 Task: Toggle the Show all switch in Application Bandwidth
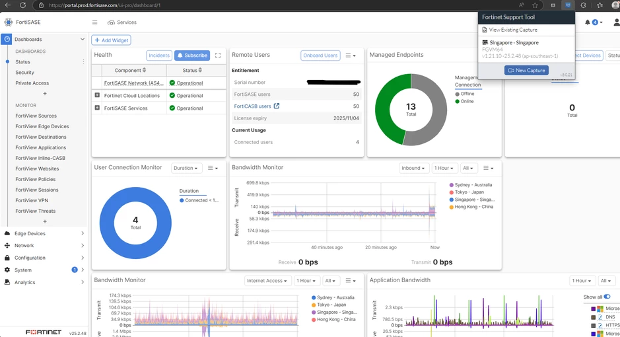pyautogui.click(x=607, y=297)
